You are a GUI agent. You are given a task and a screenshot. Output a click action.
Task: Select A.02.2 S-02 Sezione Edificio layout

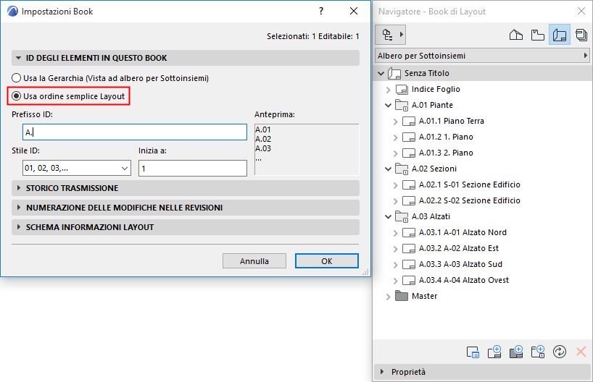(469, 200)
